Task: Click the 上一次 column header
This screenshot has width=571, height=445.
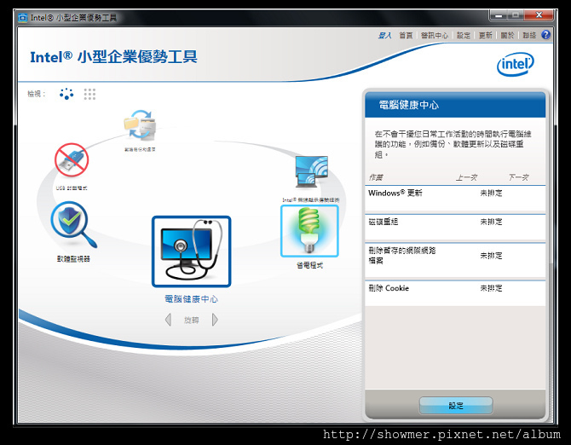Action: point(466,177)
